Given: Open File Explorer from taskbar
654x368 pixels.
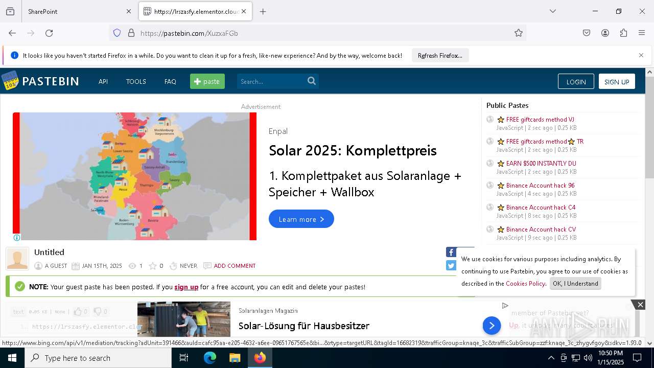Looking at the screenshot, I should pyautogui.click(x=235, y=358).
